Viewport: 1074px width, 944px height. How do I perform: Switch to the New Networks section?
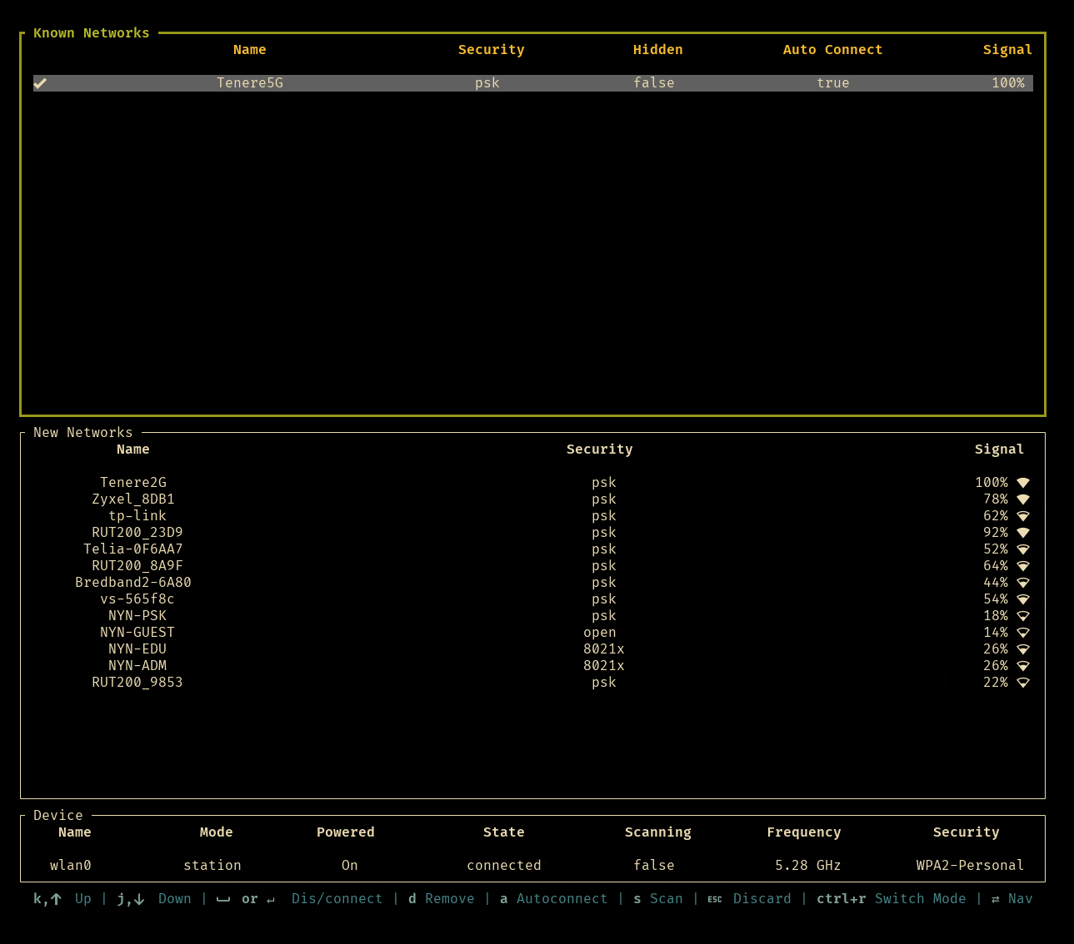click(x=83, y=433)
